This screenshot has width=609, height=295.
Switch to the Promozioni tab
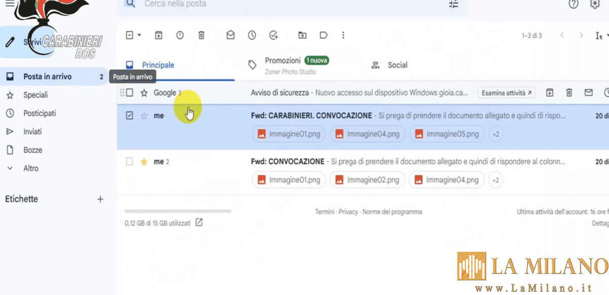click(283, 60)
